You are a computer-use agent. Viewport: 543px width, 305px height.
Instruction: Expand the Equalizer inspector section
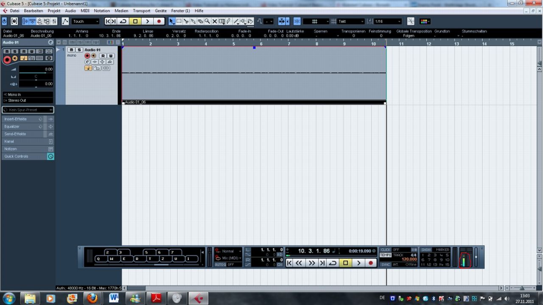tap(28, 127)
